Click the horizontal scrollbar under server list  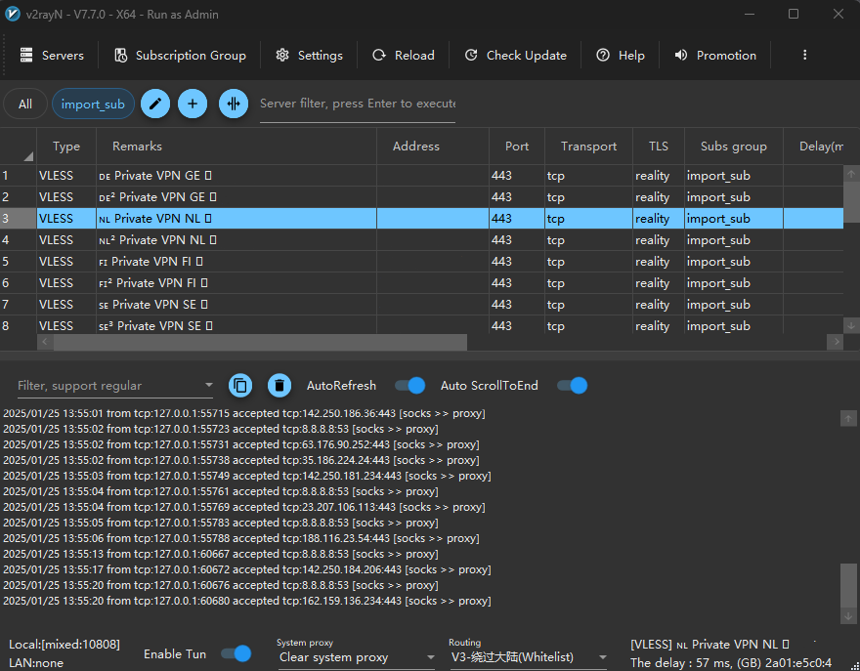point(252,342)
